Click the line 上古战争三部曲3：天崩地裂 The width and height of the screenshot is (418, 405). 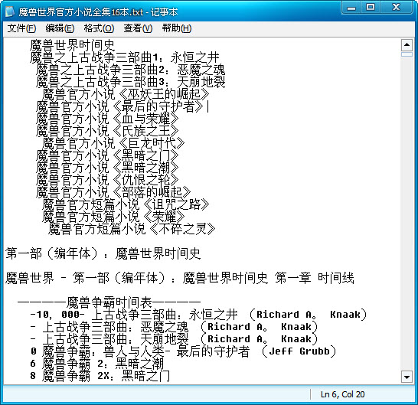pos(131,82)
